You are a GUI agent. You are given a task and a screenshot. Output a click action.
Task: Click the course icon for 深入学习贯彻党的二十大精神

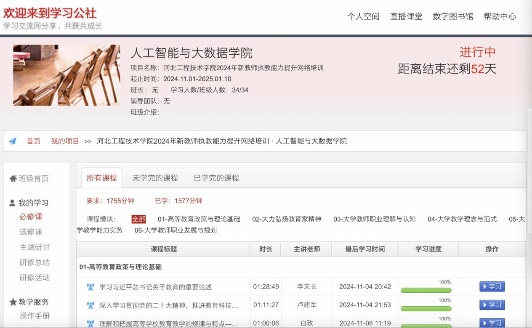pyautogui.click(x=90, y=305)
